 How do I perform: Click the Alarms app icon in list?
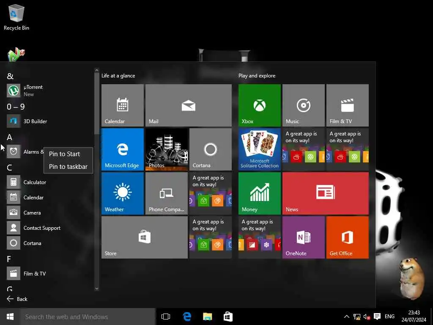pos(14,151)
